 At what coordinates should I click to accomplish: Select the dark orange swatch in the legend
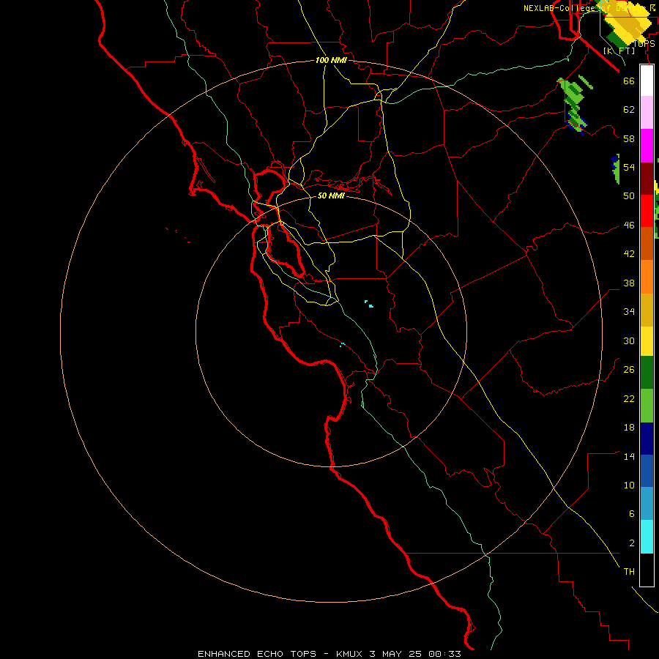coord(647,243)
